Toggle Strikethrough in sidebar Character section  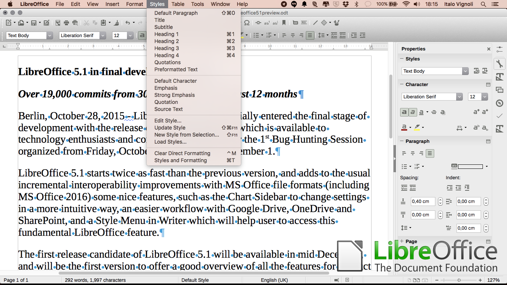point(434,112)
